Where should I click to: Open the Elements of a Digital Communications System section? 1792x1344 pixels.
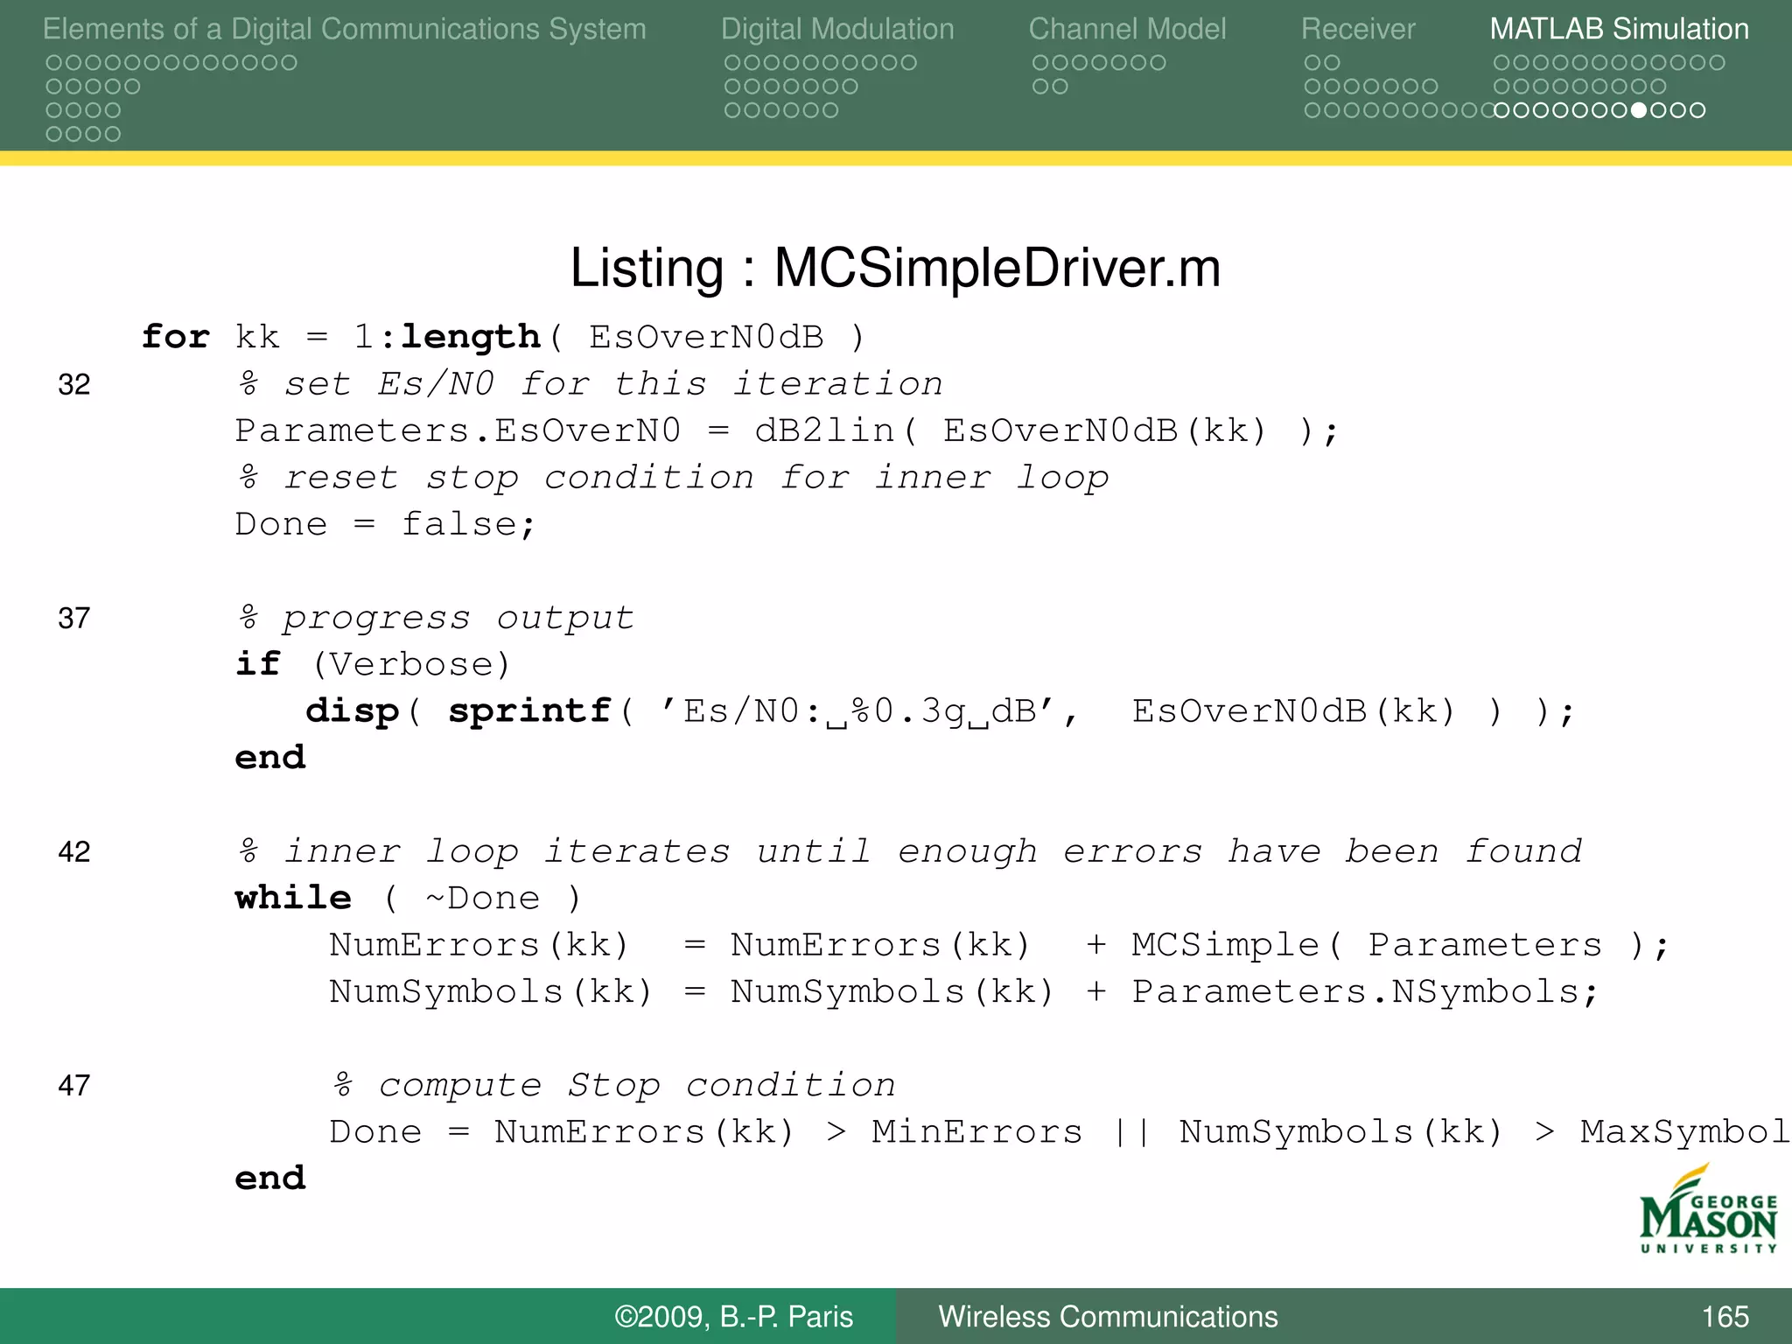pyautogui.click(x=344, y=29)
